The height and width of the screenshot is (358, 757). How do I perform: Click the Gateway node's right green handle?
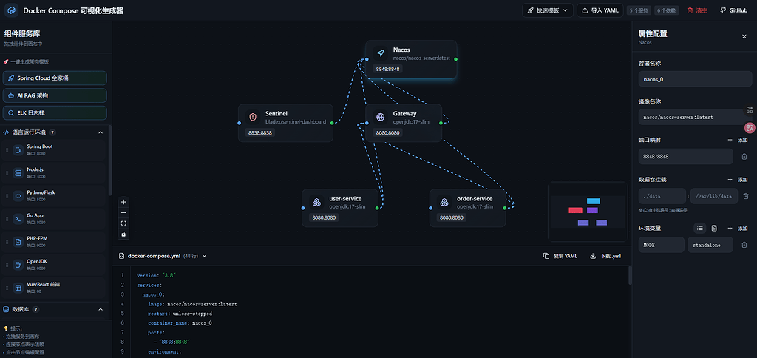click(441, 123)
